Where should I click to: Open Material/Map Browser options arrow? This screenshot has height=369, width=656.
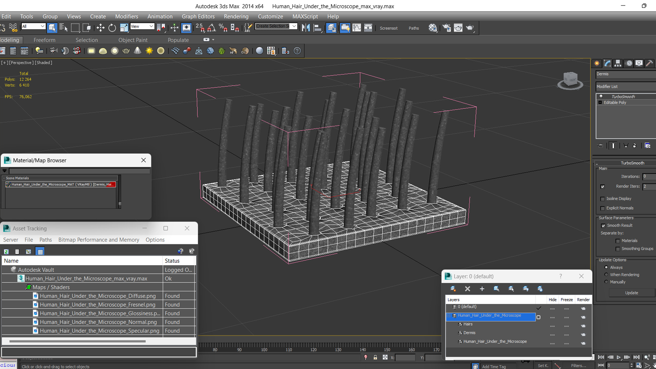4,170
